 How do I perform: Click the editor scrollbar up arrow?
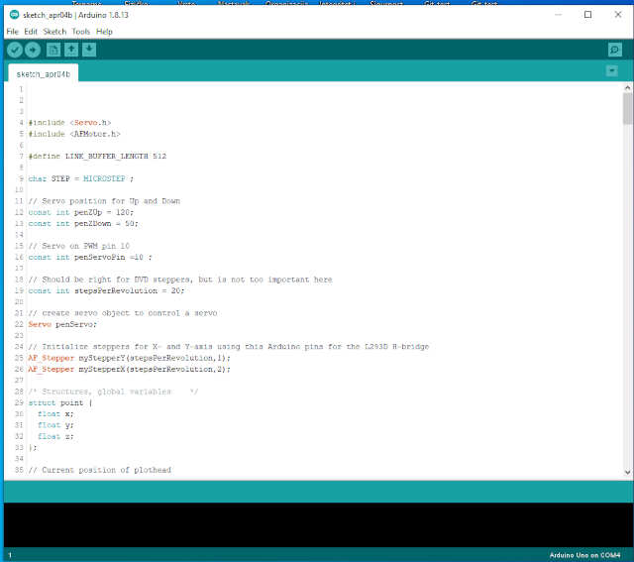(x=627, y=87)
